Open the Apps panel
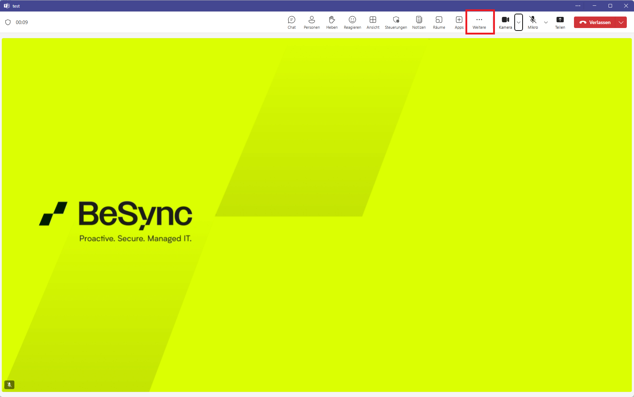The image size is (634, 397). 459,22
